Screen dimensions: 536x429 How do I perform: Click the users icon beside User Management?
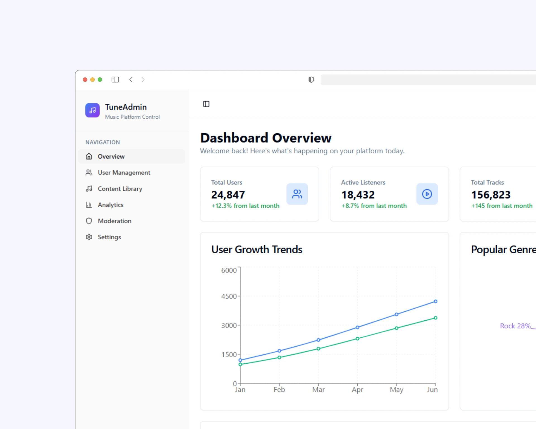click(x=89, y=173)
